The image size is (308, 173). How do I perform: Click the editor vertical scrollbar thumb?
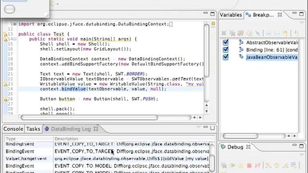pyautogui.click(x=206, y=50)
